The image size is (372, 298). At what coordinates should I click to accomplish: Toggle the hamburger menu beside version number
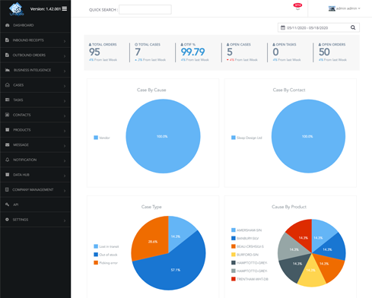click(65, 9)
